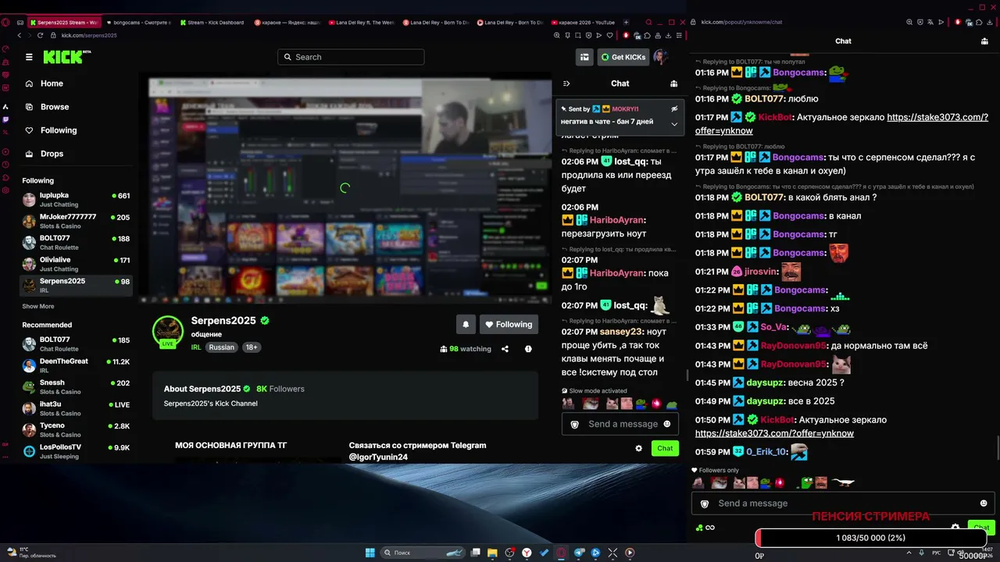
Task: Open Telegram from the taskbar
Action: click(x=579, y=553)
